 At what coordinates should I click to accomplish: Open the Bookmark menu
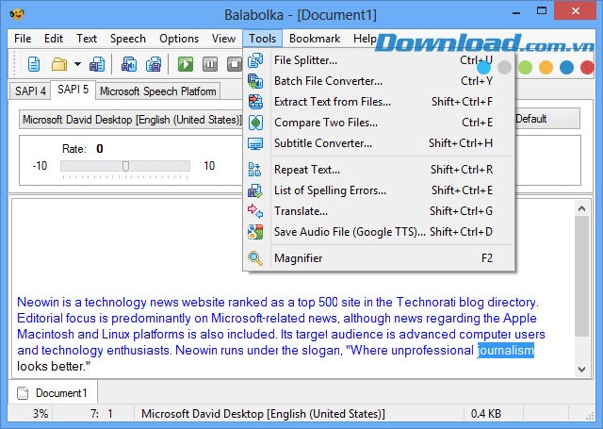pyautogui.click(x=315, y=39)
